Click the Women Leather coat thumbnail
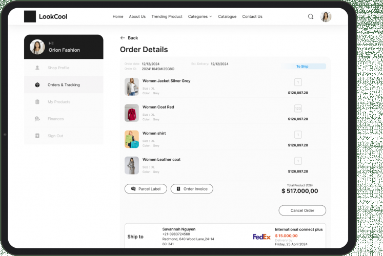The width and height of the screenshot is (383, 256). coord(132,165)
